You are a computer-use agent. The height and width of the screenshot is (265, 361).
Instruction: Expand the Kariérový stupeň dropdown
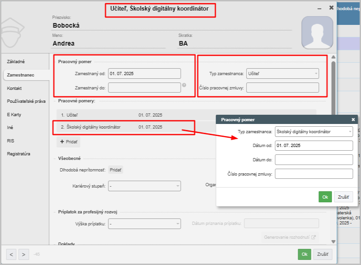[144, 186]
